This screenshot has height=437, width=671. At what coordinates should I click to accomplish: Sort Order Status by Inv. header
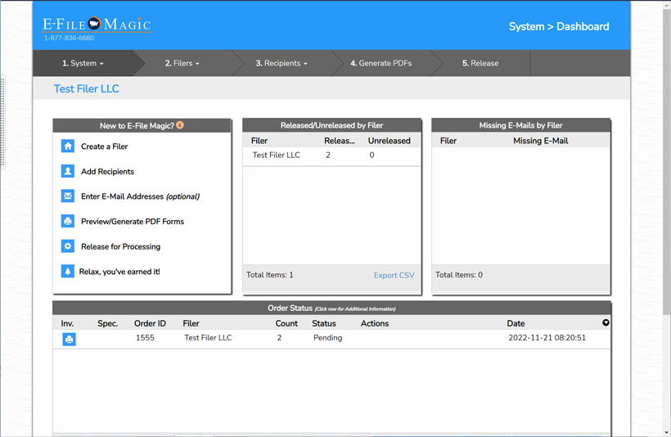coord(67,323)
